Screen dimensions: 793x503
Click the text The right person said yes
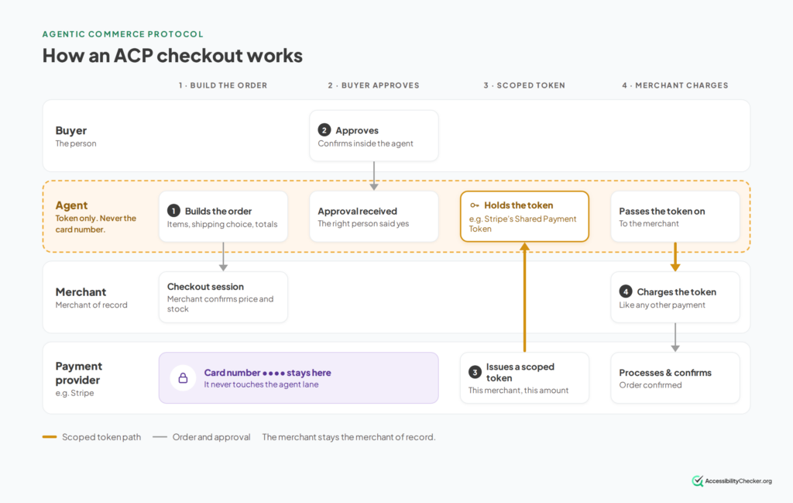pos(364,224)
